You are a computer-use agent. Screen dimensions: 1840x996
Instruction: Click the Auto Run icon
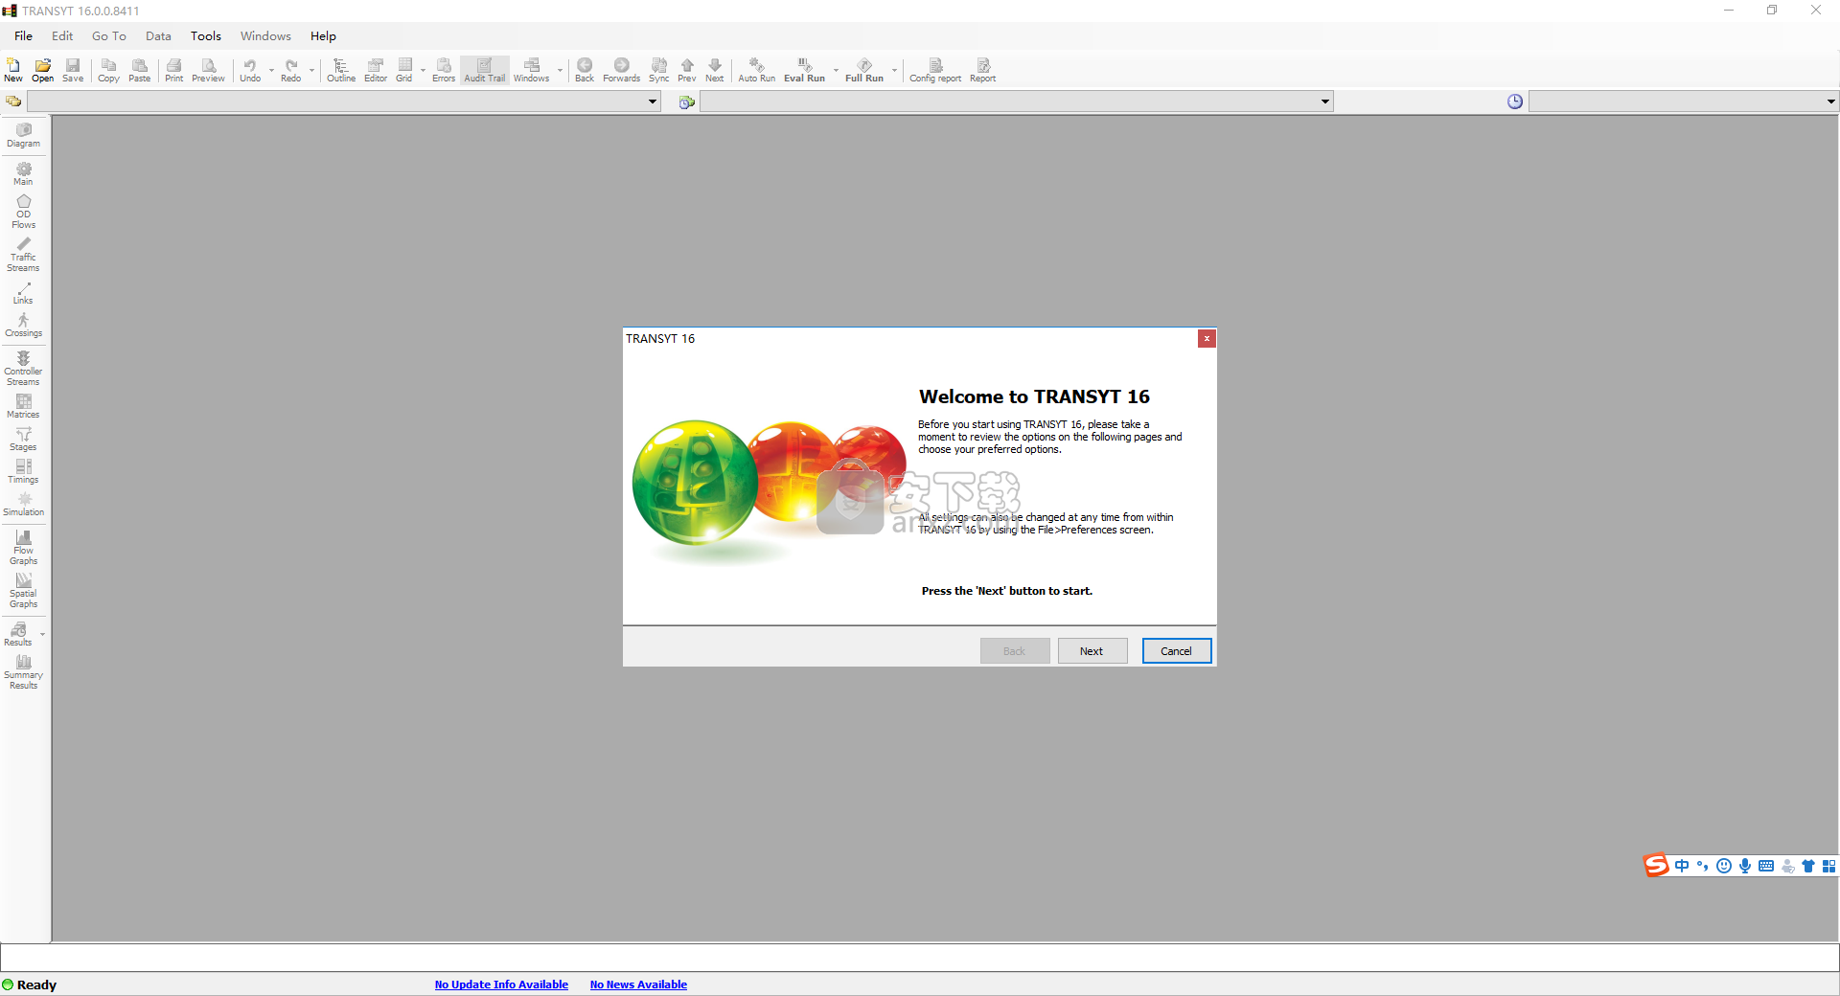click(757, 70)
